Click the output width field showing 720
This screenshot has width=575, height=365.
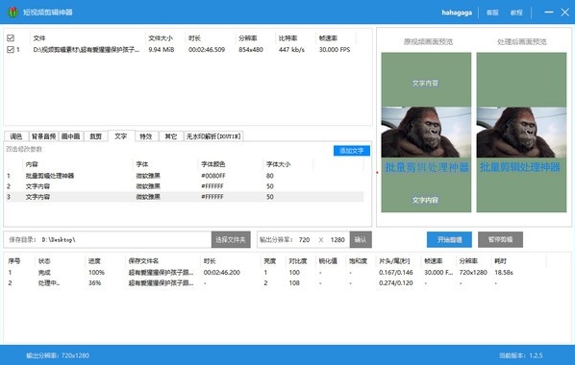[x=305, y=240]
